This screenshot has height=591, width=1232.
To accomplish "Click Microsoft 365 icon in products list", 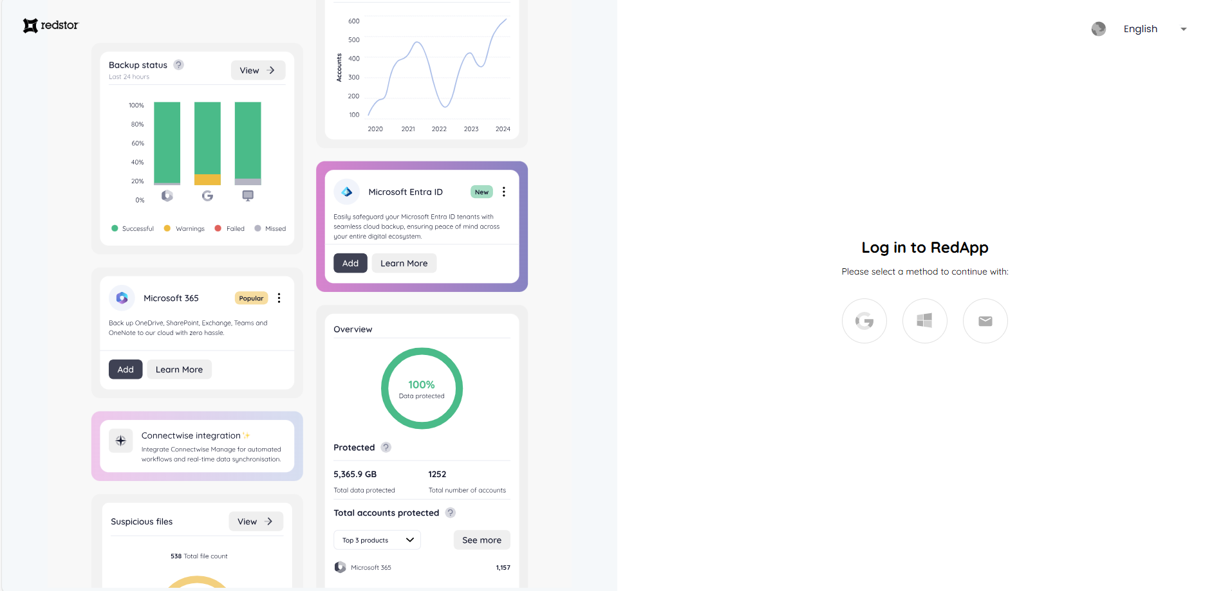I will pyautogui.click(x=340, y=567).
